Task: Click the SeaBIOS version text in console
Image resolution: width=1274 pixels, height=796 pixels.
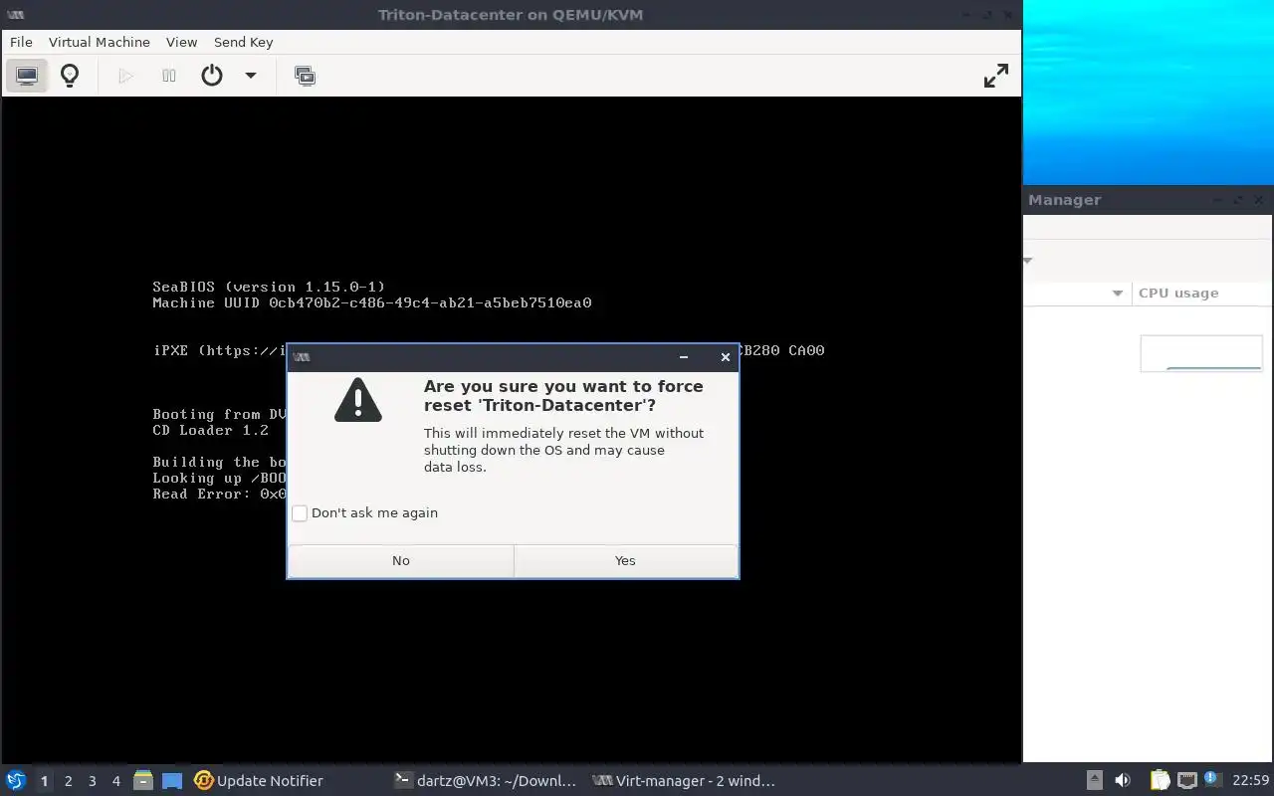Action: click(269, 287)
